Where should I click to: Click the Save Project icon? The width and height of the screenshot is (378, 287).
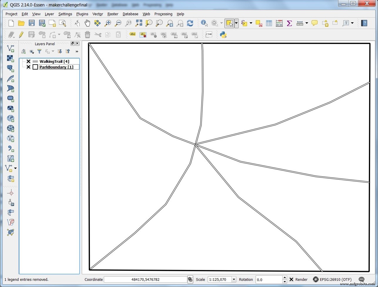31,23
